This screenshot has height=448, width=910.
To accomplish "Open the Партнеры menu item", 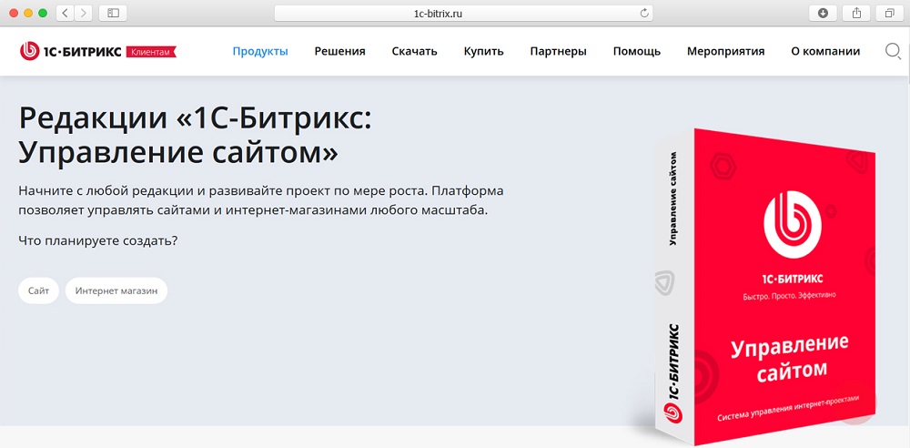I will 559,52.
